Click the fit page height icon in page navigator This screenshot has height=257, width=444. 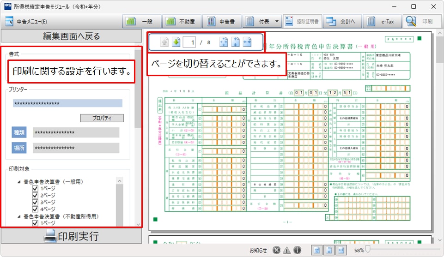[235, 42]
